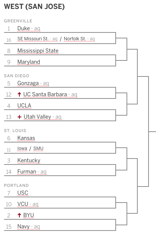The image size is (156, 235).
Task: Click the red plus icon beside Utah Valley
Action: coord(19,117)
